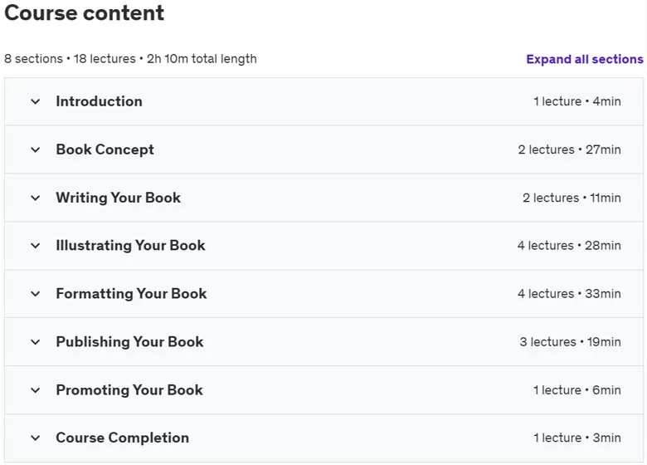
Task: Select the Promoting Your Book heading
Action: click(x=129, y=389)
